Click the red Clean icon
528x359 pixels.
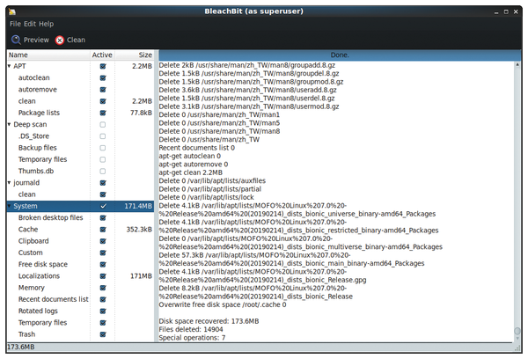pyautogui.click(x=60, y=40)
